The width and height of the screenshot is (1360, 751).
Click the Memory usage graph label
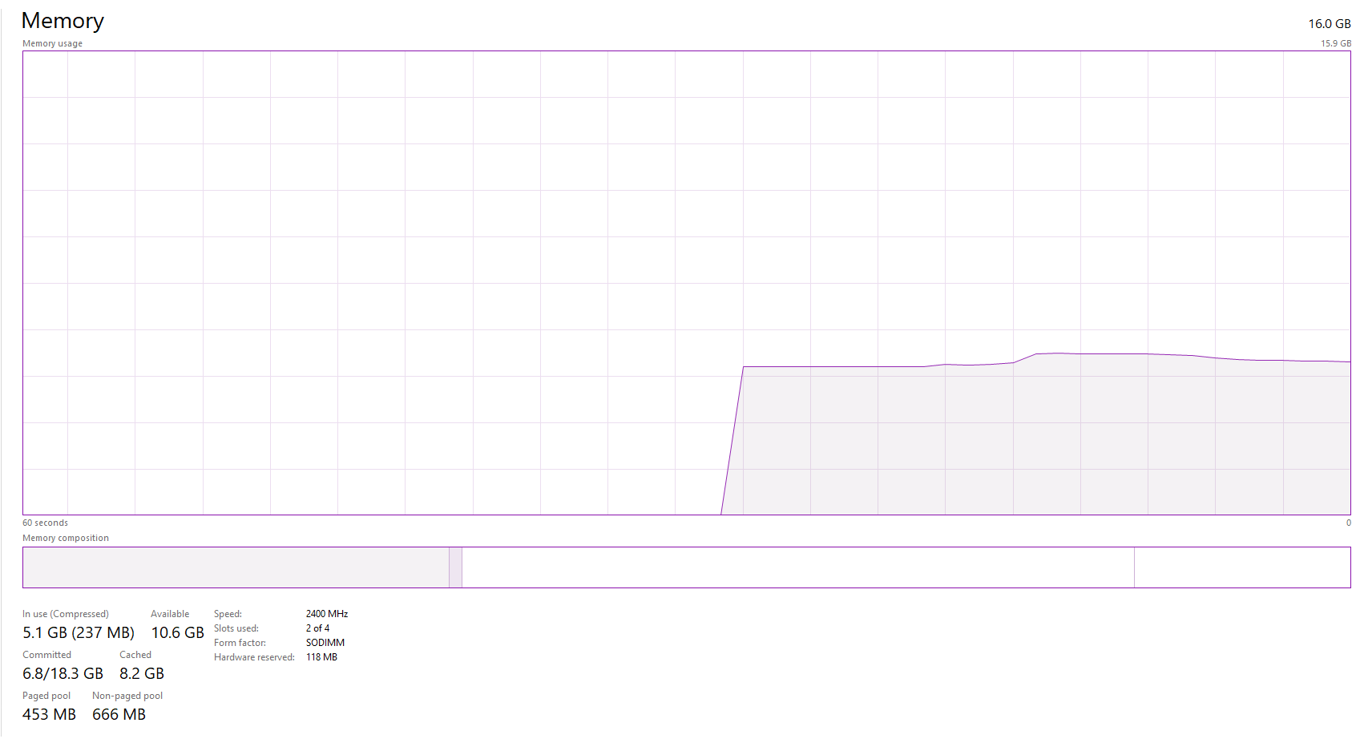tap(52, 43)
